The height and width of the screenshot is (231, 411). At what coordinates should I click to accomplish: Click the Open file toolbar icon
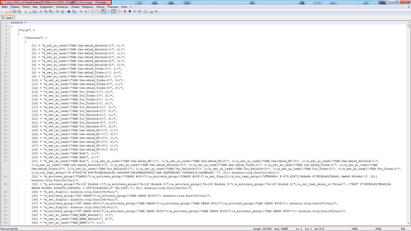[10, 12]
